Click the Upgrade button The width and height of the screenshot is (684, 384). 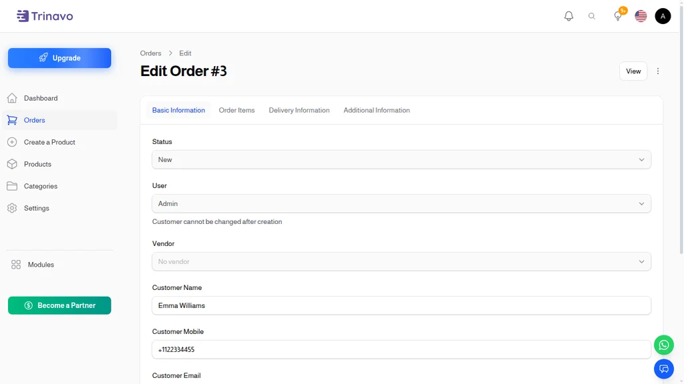[x=59, y=58]
